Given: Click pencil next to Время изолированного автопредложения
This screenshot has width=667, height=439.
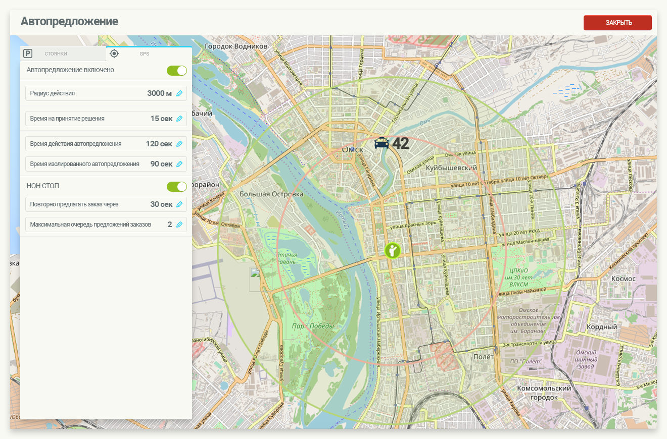Looking at the screenshot, I should 179,164.
